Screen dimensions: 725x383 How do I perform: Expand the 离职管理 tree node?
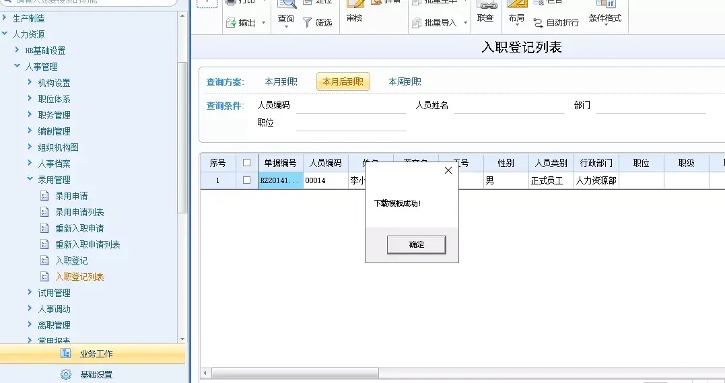click(30, 324)
